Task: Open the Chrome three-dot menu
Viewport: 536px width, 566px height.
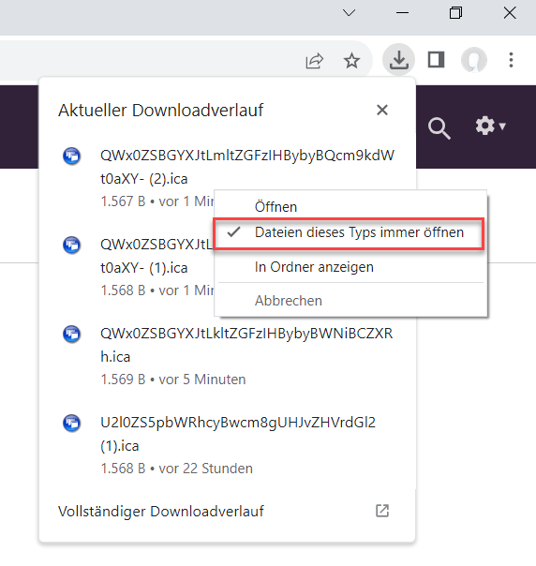Action: click(511, 60)
